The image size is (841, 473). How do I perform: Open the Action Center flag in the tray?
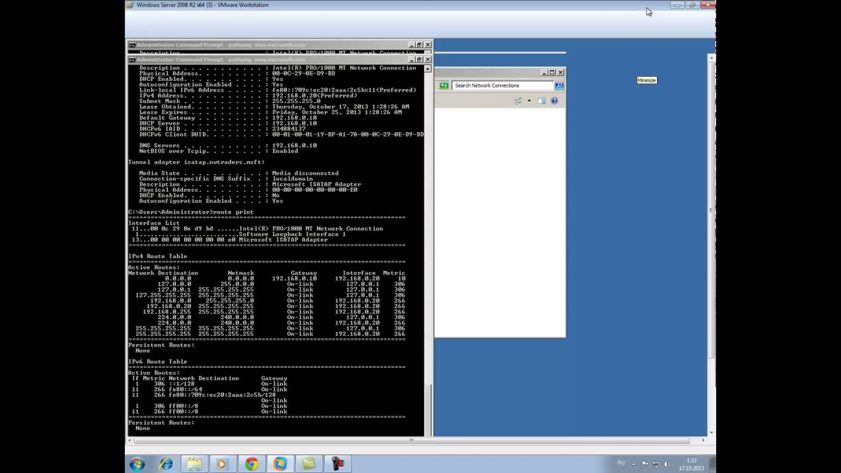pyautogui.click(x=645, y=464)
